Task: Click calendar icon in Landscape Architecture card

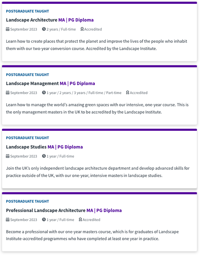Action: 8,29
